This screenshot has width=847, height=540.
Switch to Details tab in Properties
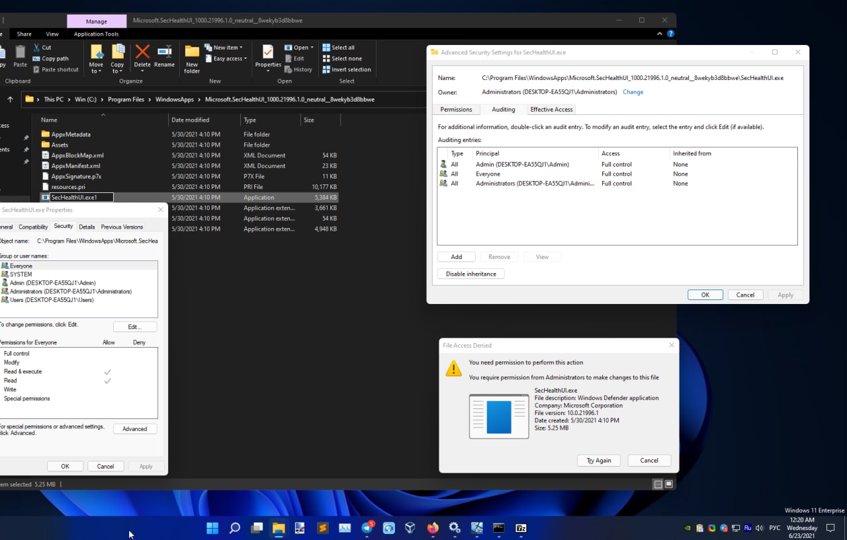87,227
